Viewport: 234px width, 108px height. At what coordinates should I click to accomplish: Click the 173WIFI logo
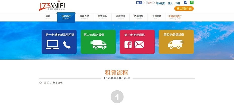(52, 6)
